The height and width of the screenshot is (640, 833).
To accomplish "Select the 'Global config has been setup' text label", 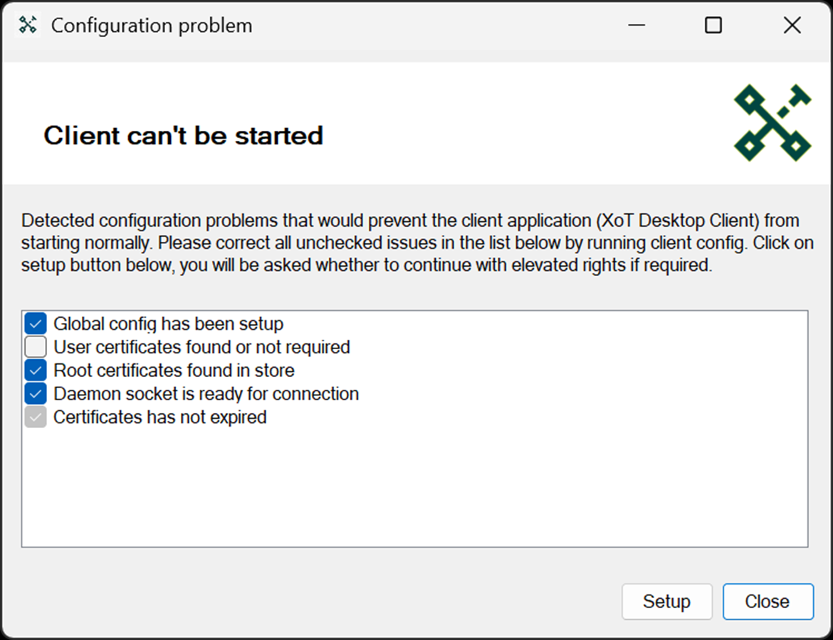I will (169, 324).
